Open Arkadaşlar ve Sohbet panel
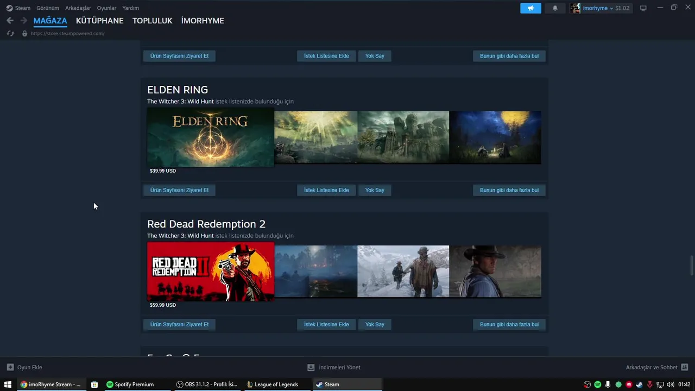The height and width of the screenshot is (391, 695). 652,367
